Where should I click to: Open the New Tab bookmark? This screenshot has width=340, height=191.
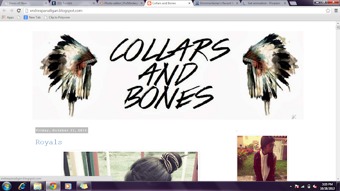[32, 18]
